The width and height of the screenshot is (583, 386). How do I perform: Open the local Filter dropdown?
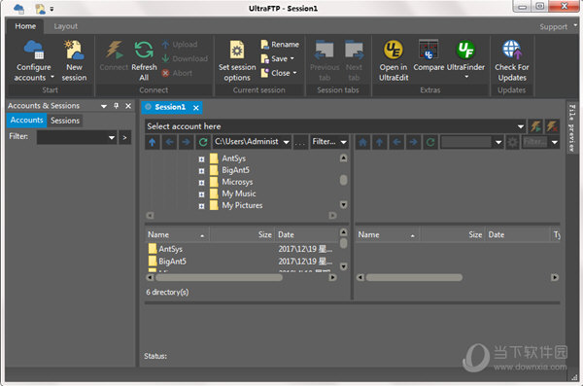click(344, 142)
